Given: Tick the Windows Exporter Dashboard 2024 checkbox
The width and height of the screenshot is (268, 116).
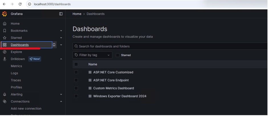Looking at the screenshot, I should [76, 96].
